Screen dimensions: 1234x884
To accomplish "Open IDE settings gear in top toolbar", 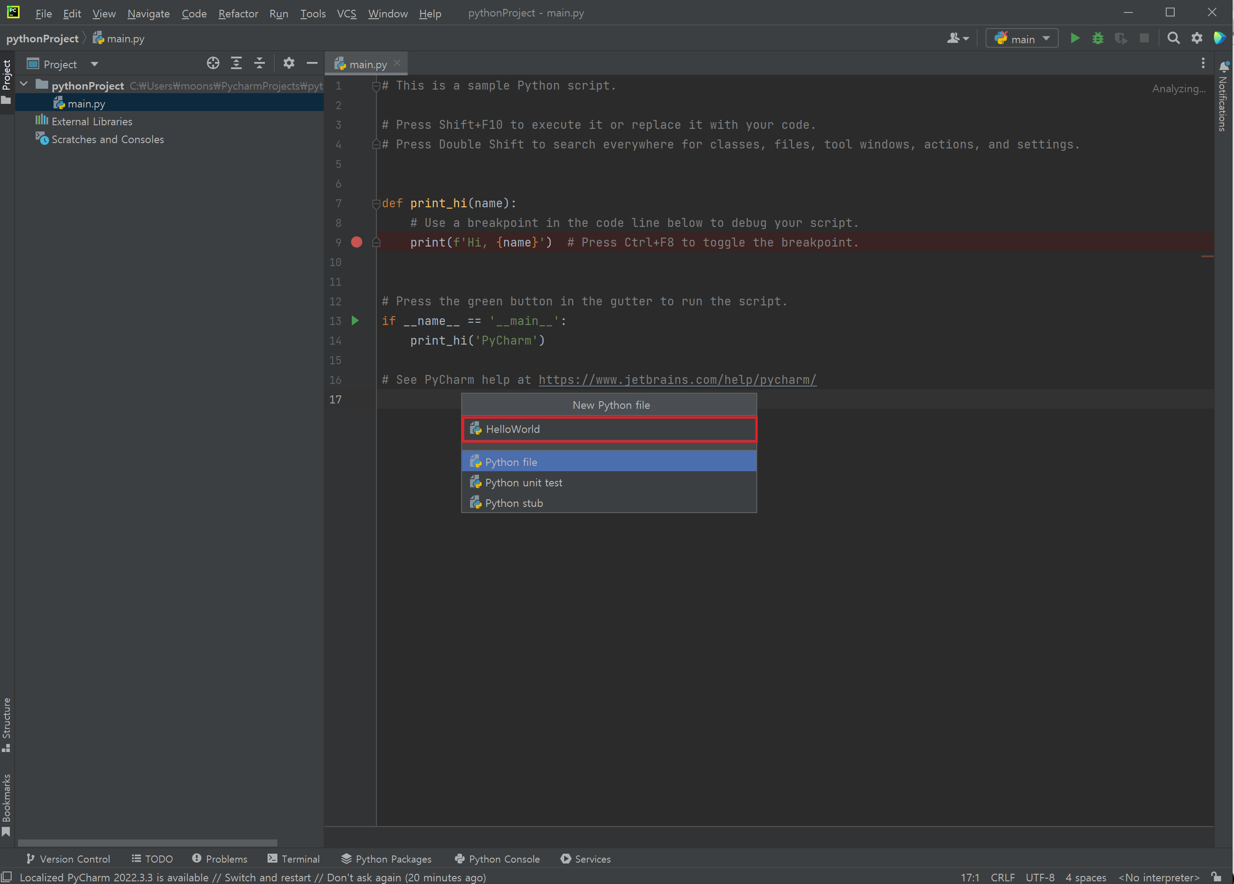I will [1197, 39].
